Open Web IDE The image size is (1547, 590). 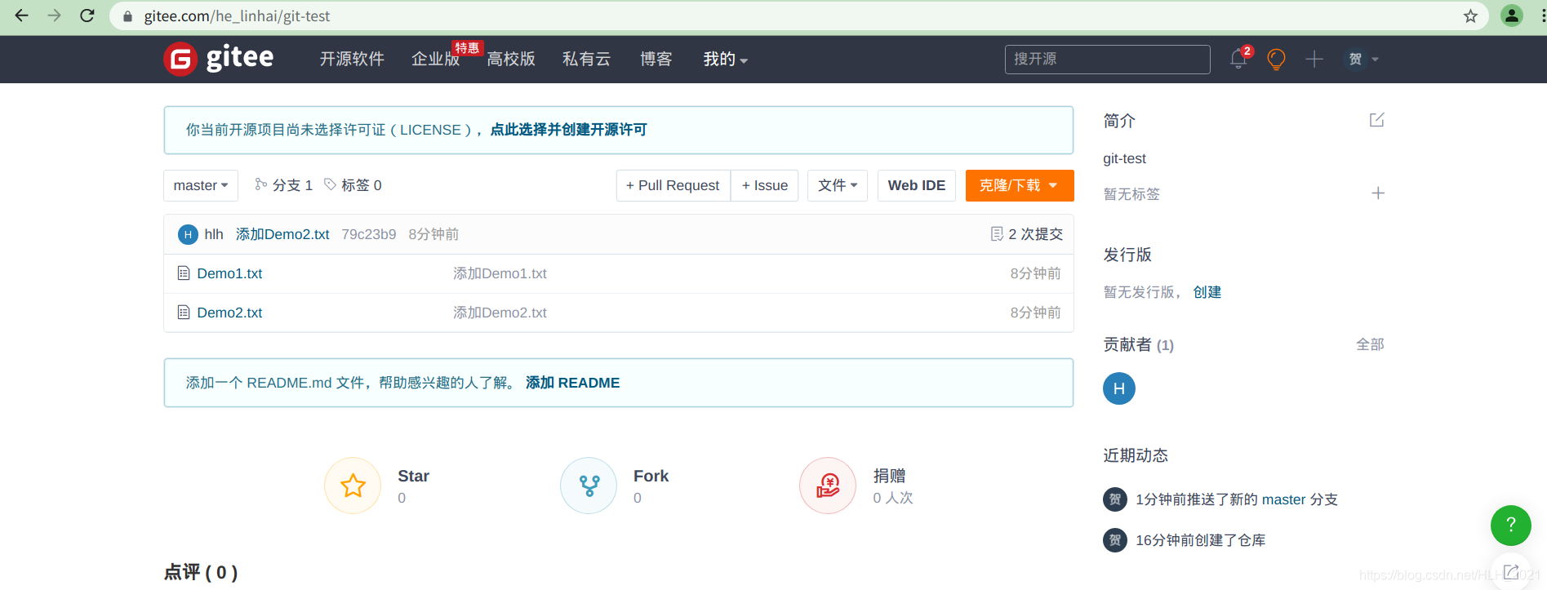coord(917,185)
